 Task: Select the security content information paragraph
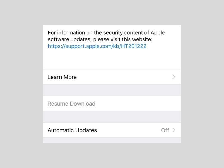pos(106,39)
